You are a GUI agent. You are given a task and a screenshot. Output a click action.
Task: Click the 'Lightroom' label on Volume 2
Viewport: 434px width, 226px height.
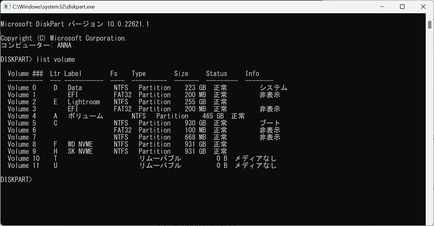(x=84, y=102)
